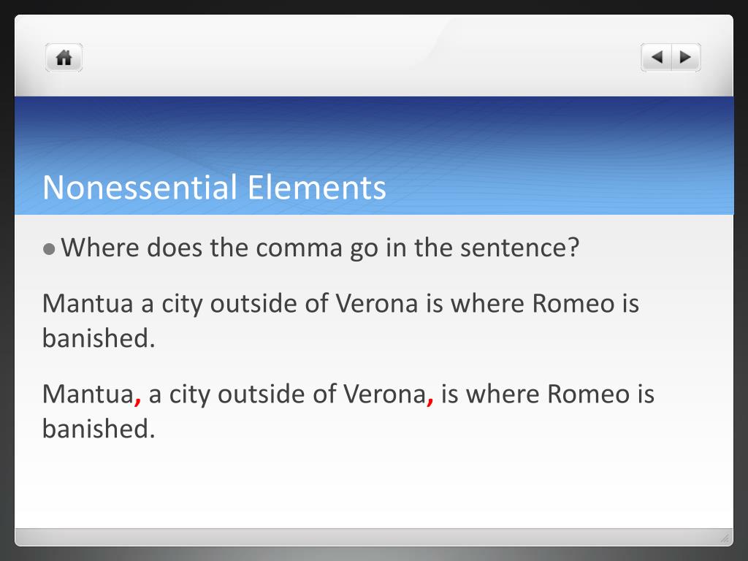Click the gray bar at slide bottom

[x=374, y=537]
